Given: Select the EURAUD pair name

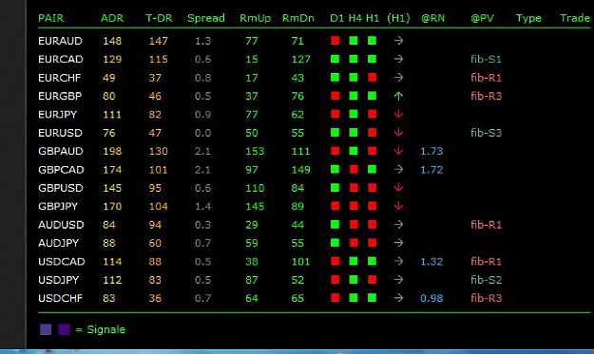Looking at the screenshot, I should pyautogui.click(x=60, y=41).
